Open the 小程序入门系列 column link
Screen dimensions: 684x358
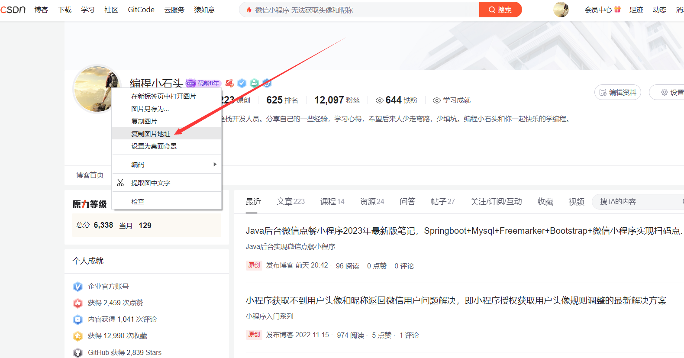[270, 316]
